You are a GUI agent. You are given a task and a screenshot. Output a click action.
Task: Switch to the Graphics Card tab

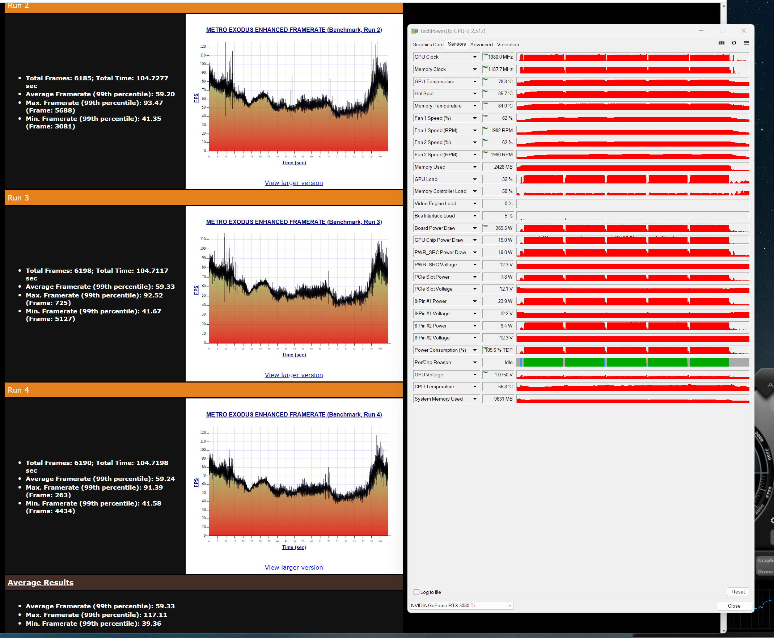(427, 45)
